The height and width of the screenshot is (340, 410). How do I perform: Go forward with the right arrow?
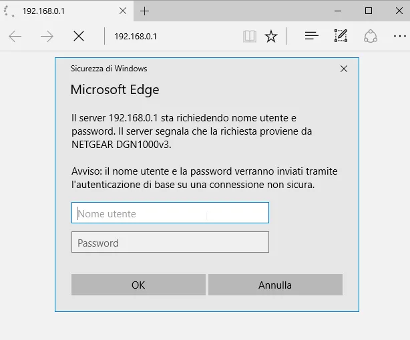click(x=47, y=37)
